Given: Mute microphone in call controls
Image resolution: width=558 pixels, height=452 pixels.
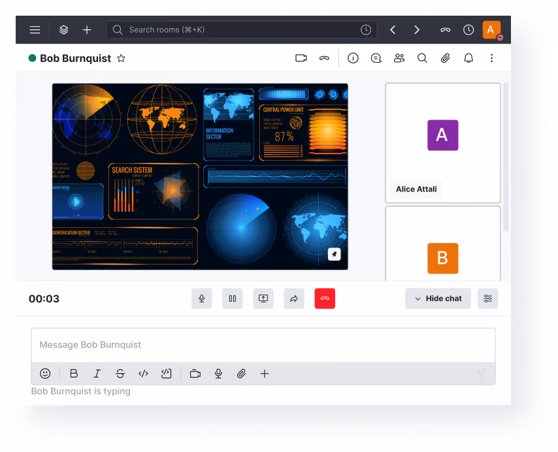Looking at the screenshot, I should coord(202,299).
